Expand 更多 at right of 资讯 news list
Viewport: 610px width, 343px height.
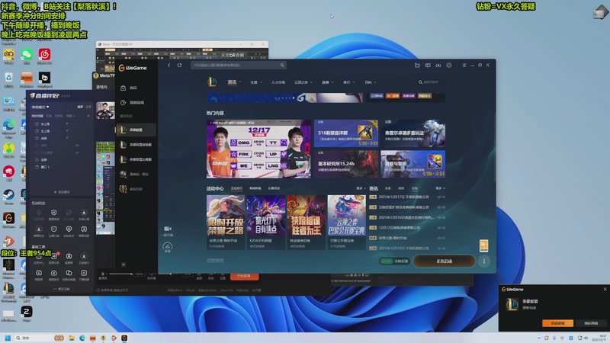pos(440,188)
